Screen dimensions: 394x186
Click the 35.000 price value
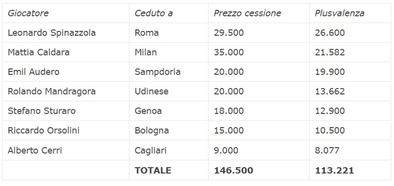(x=229, y=52)
